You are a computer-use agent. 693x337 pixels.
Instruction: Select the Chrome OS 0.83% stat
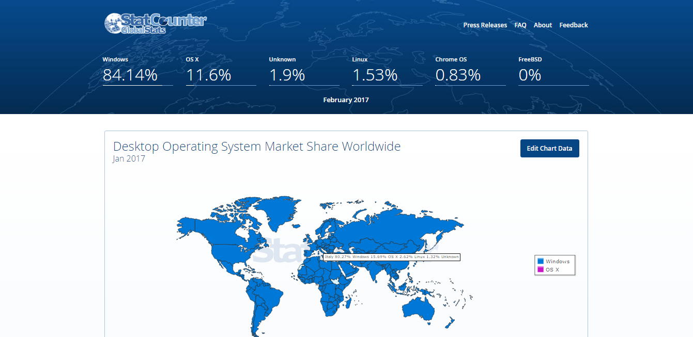pyautogui.click(x=470, y=71)
